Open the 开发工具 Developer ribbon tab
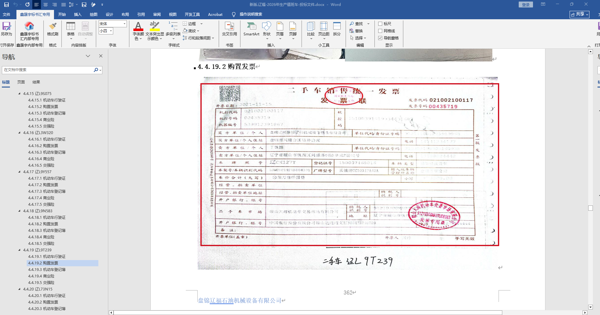The width and height of the screenshot is (600, 315). (192, 14)
